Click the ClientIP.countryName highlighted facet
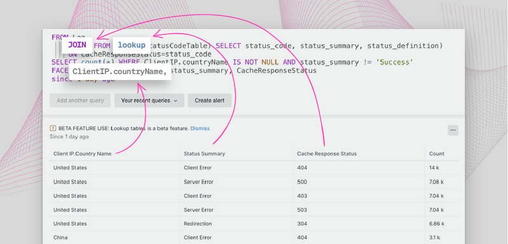 (120, 72)
